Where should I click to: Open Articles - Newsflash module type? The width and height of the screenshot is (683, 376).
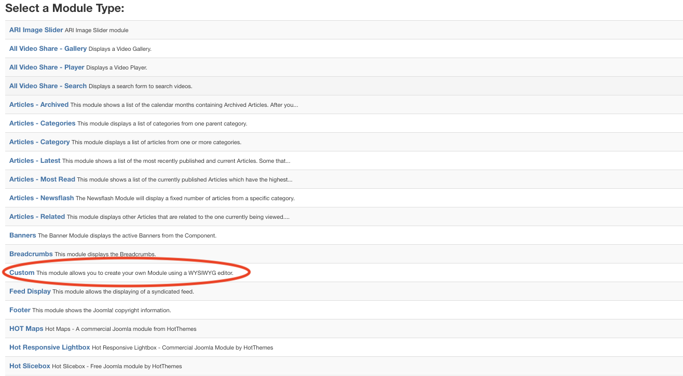coord(42,198)
